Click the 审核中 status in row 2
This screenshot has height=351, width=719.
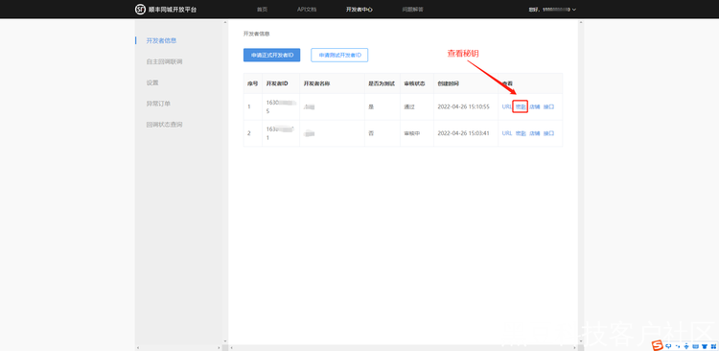coord(412,133)
